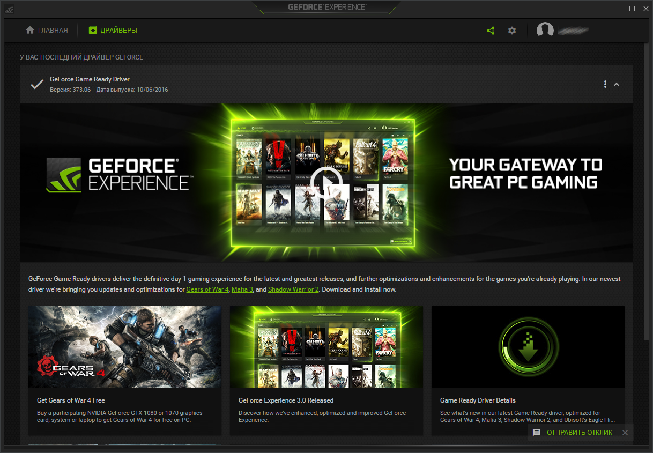Open the three-dot driver options menu
This screenshot has width=653, height=453.
(605, 84)
